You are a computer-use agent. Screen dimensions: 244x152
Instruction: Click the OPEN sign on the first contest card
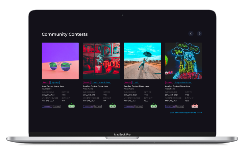point(71,106)
